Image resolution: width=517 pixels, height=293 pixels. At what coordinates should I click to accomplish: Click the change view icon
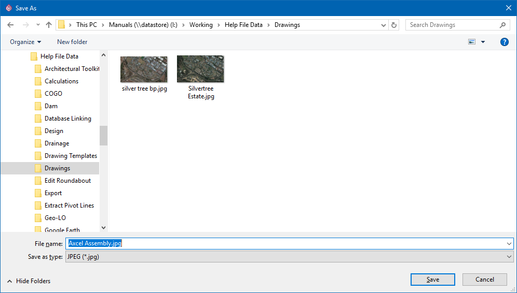472,42
